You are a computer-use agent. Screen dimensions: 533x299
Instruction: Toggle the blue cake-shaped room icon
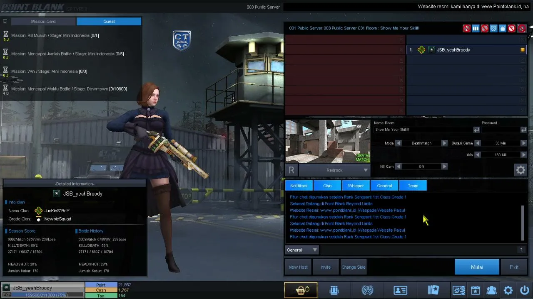coord(503,28)
